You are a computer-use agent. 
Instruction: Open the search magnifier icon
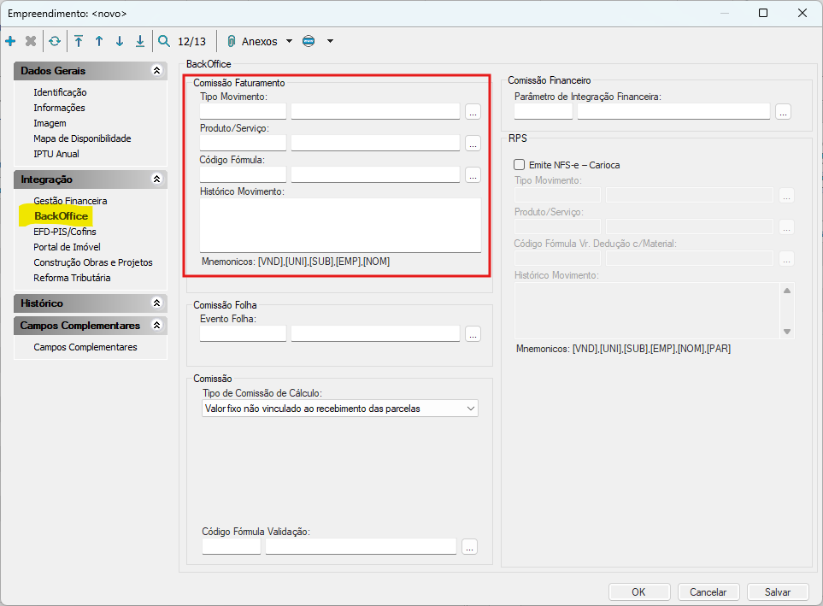click(x=164, y=41)
